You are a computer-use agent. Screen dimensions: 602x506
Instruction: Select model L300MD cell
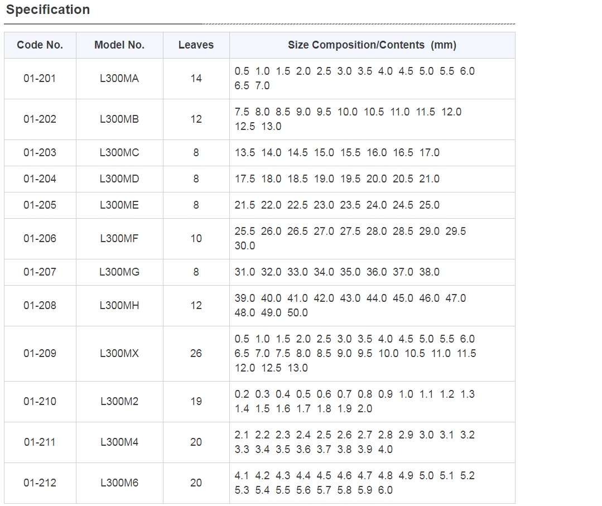tap(119, 179)
